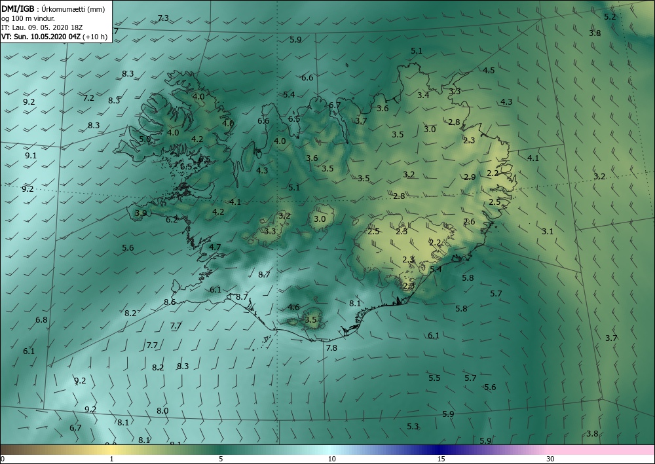
Task: Click the 8.6 value on the map
Action: point(170,302)
